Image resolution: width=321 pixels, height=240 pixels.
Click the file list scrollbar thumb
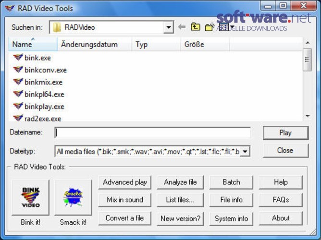tap(307, 60)
